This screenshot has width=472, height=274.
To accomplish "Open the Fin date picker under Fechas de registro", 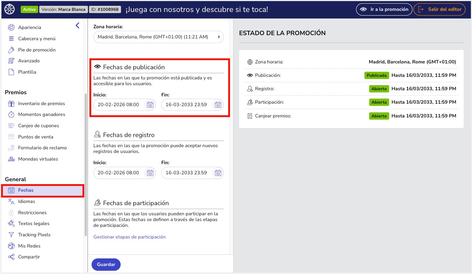I will pyautogui.click(x=218, y=173).
